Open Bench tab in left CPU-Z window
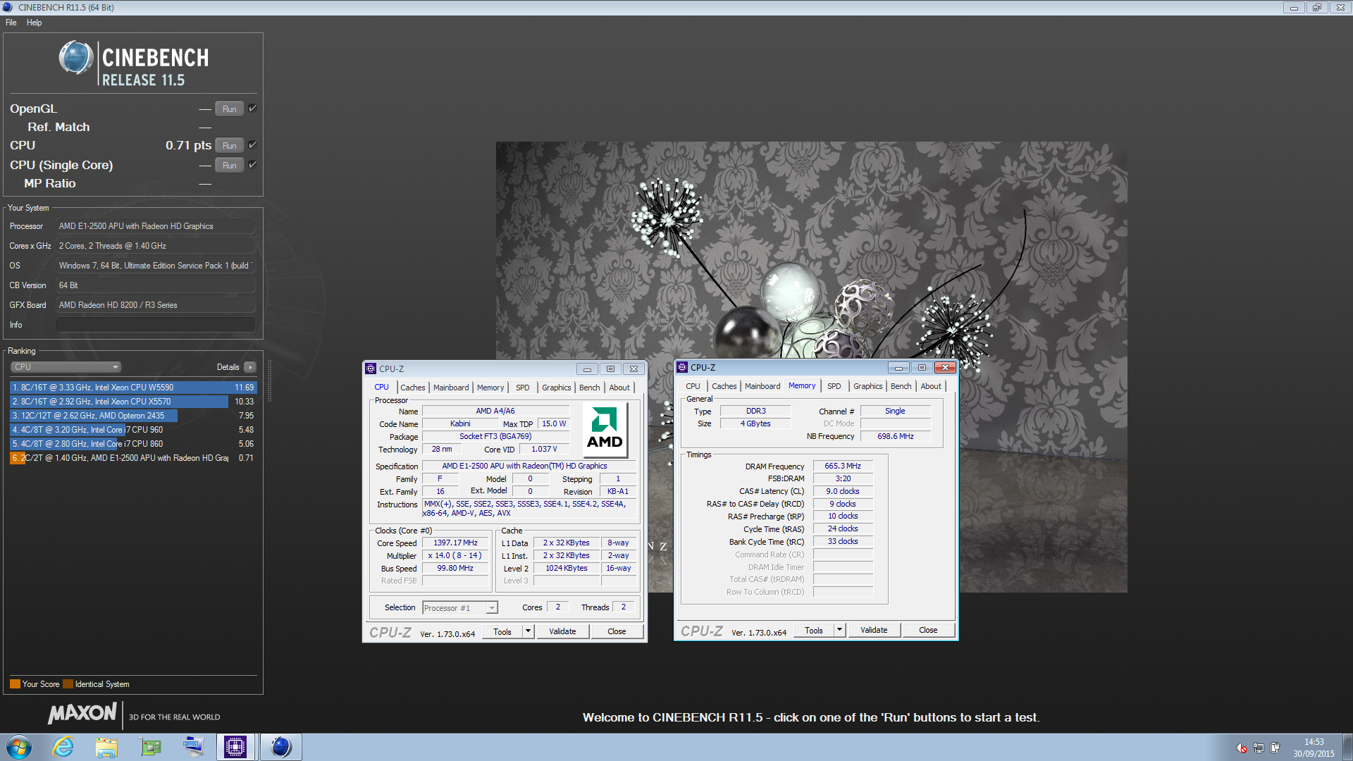 point(590,388)
